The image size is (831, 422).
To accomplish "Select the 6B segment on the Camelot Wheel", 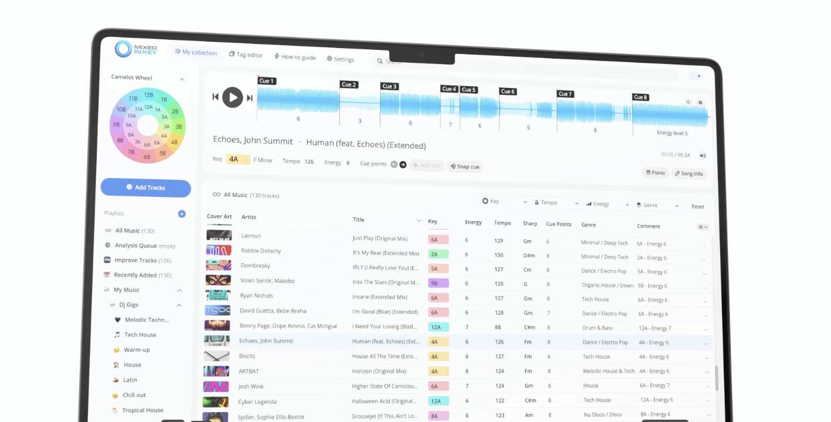I will (147, 157).
